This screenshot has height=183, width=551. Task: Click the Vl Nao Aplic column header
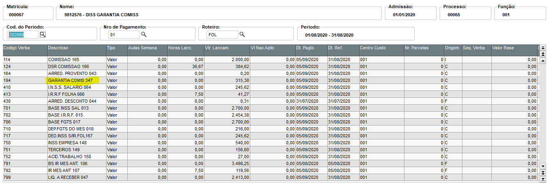tap(273, 51)
